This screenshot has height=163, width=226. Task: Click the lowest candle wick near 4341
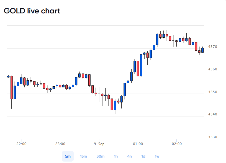[115, 112]
